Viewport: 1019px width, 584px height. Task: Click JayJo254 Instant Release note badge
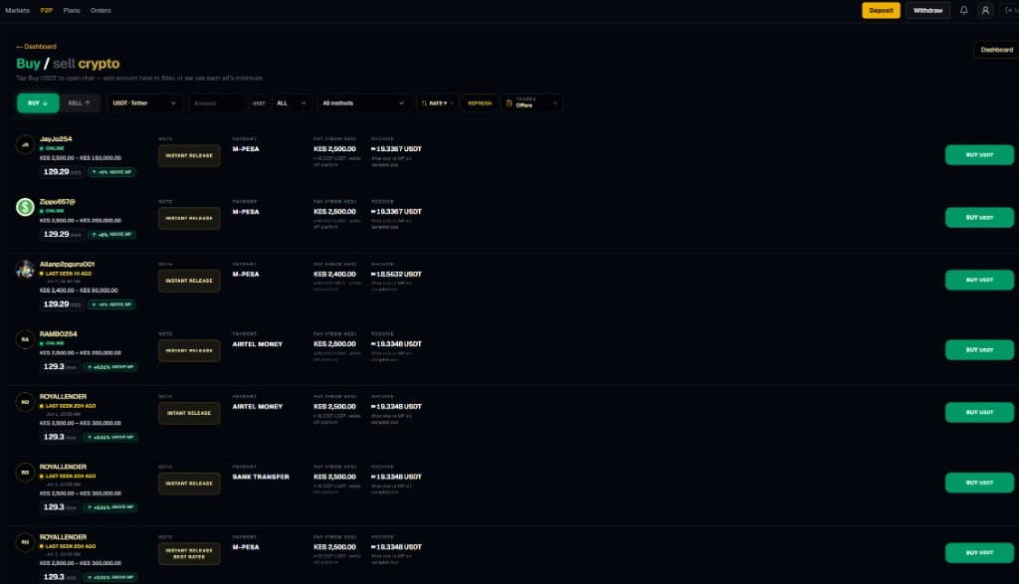[189, 156]
